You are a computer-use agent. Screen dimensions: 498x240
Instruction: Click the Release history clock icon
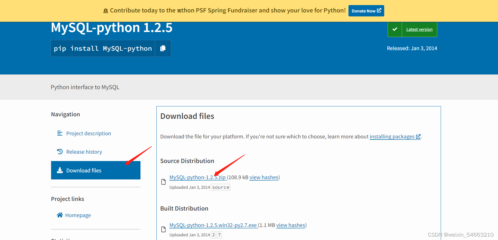60,152
